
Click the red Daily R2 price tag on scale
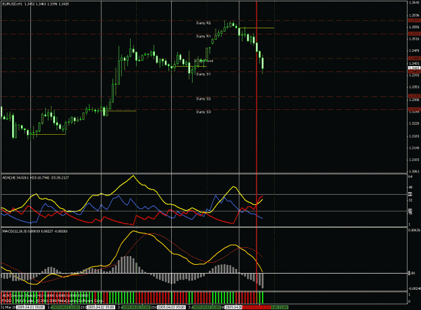coord(414,20)
